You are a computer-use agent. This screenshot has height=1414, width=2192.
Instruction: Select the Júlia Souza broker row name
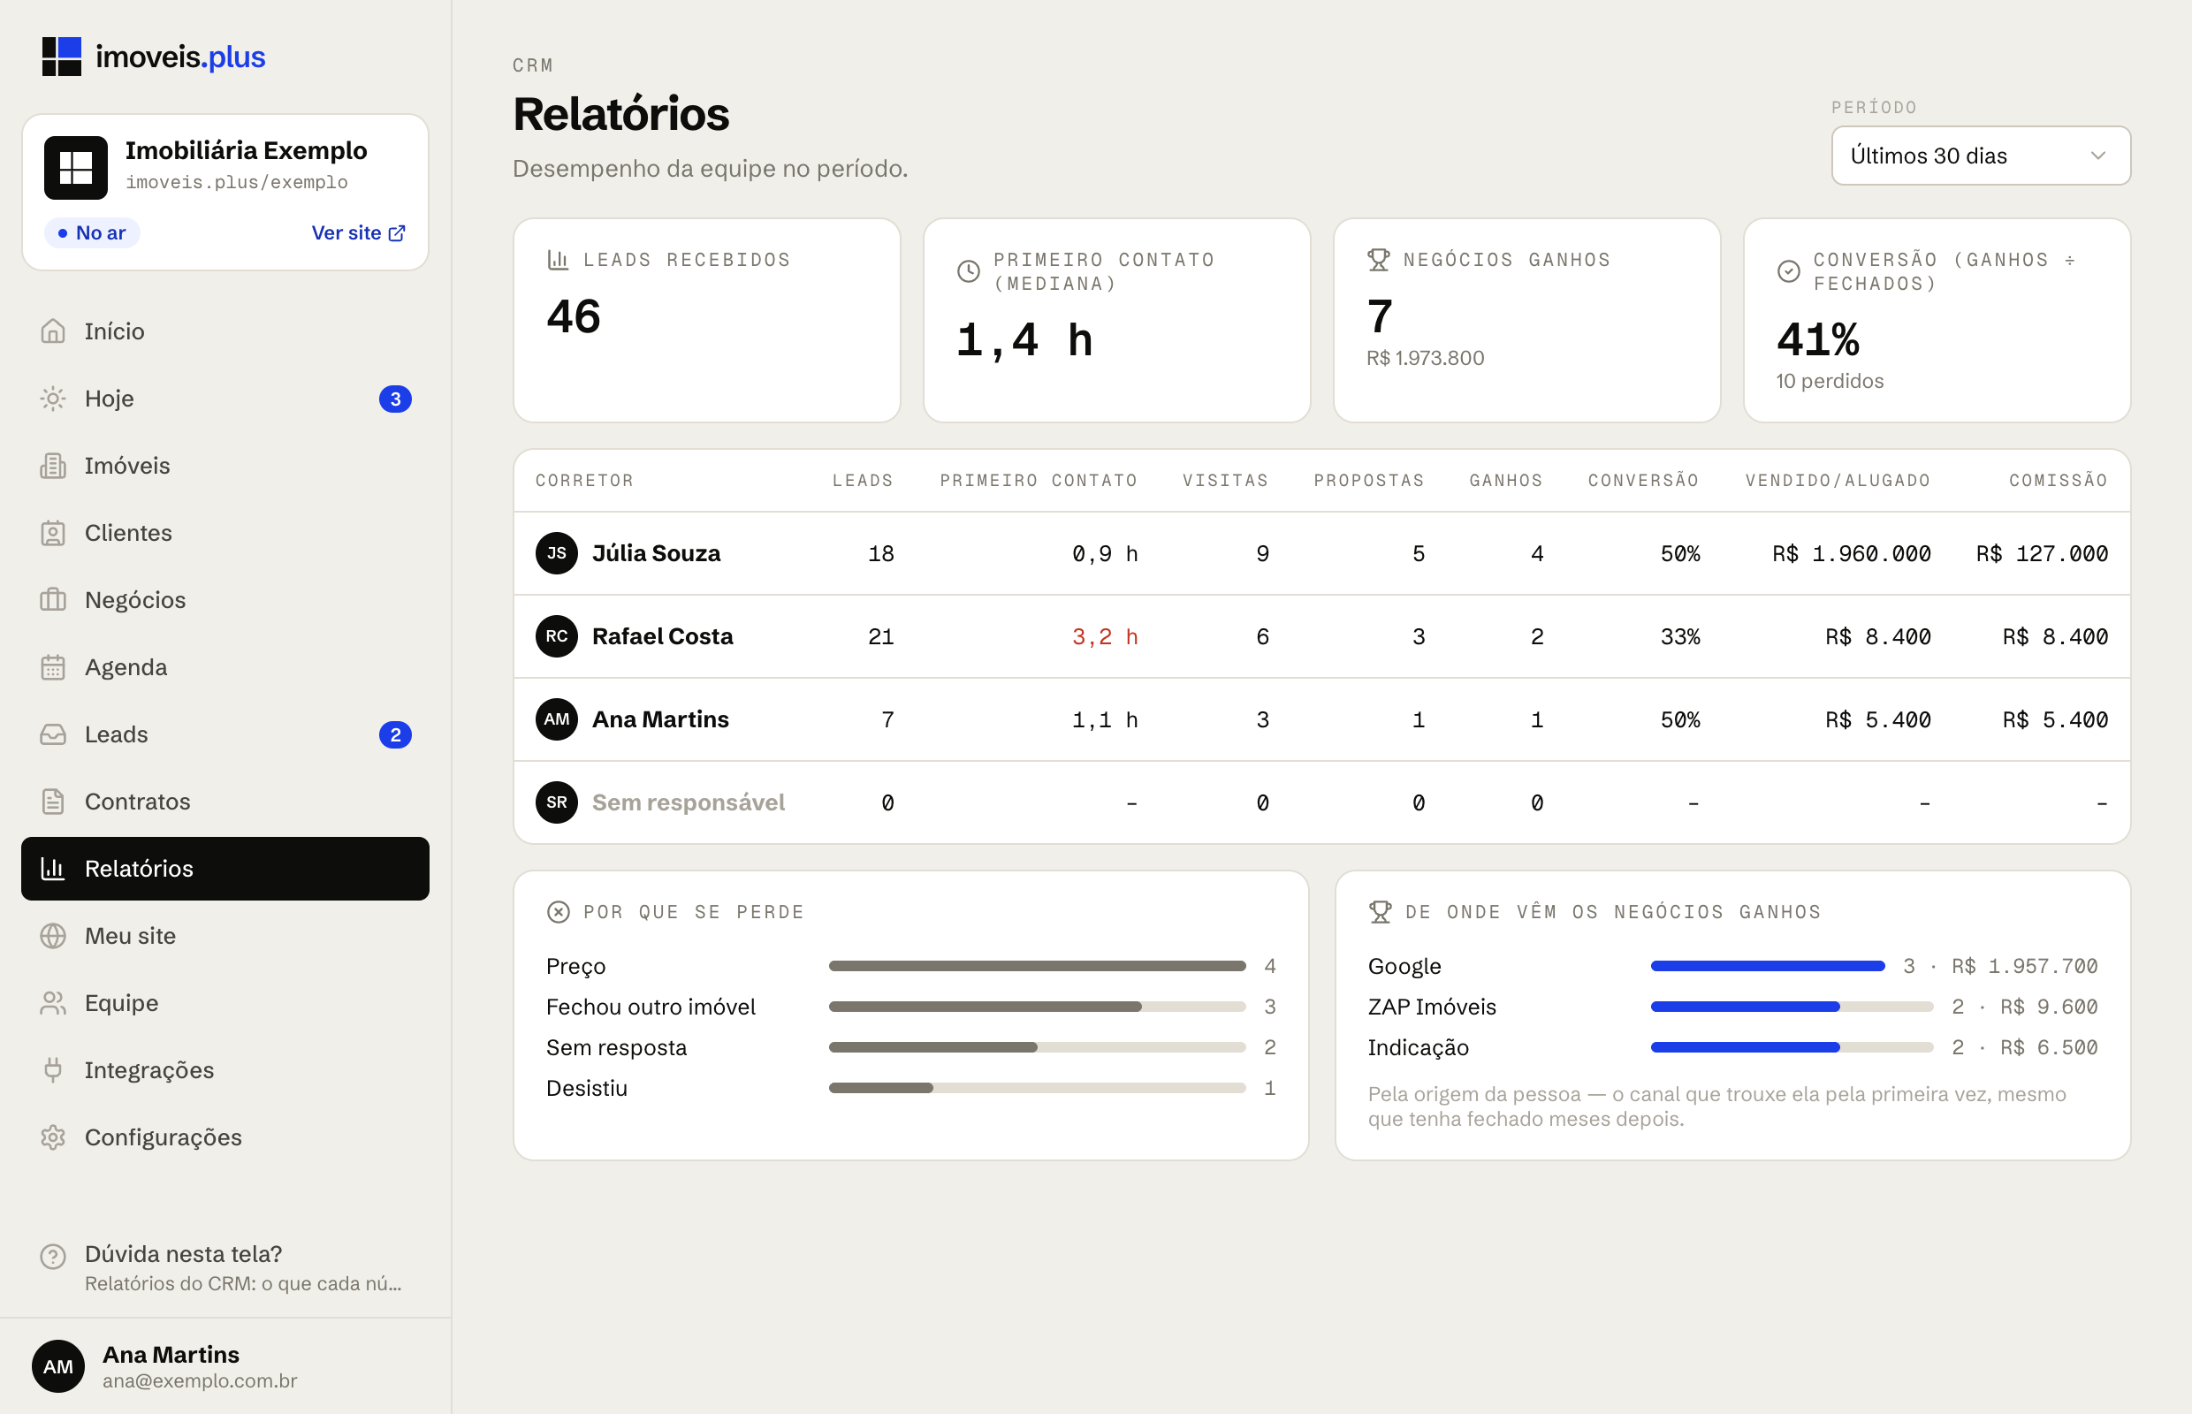(656, 553)
